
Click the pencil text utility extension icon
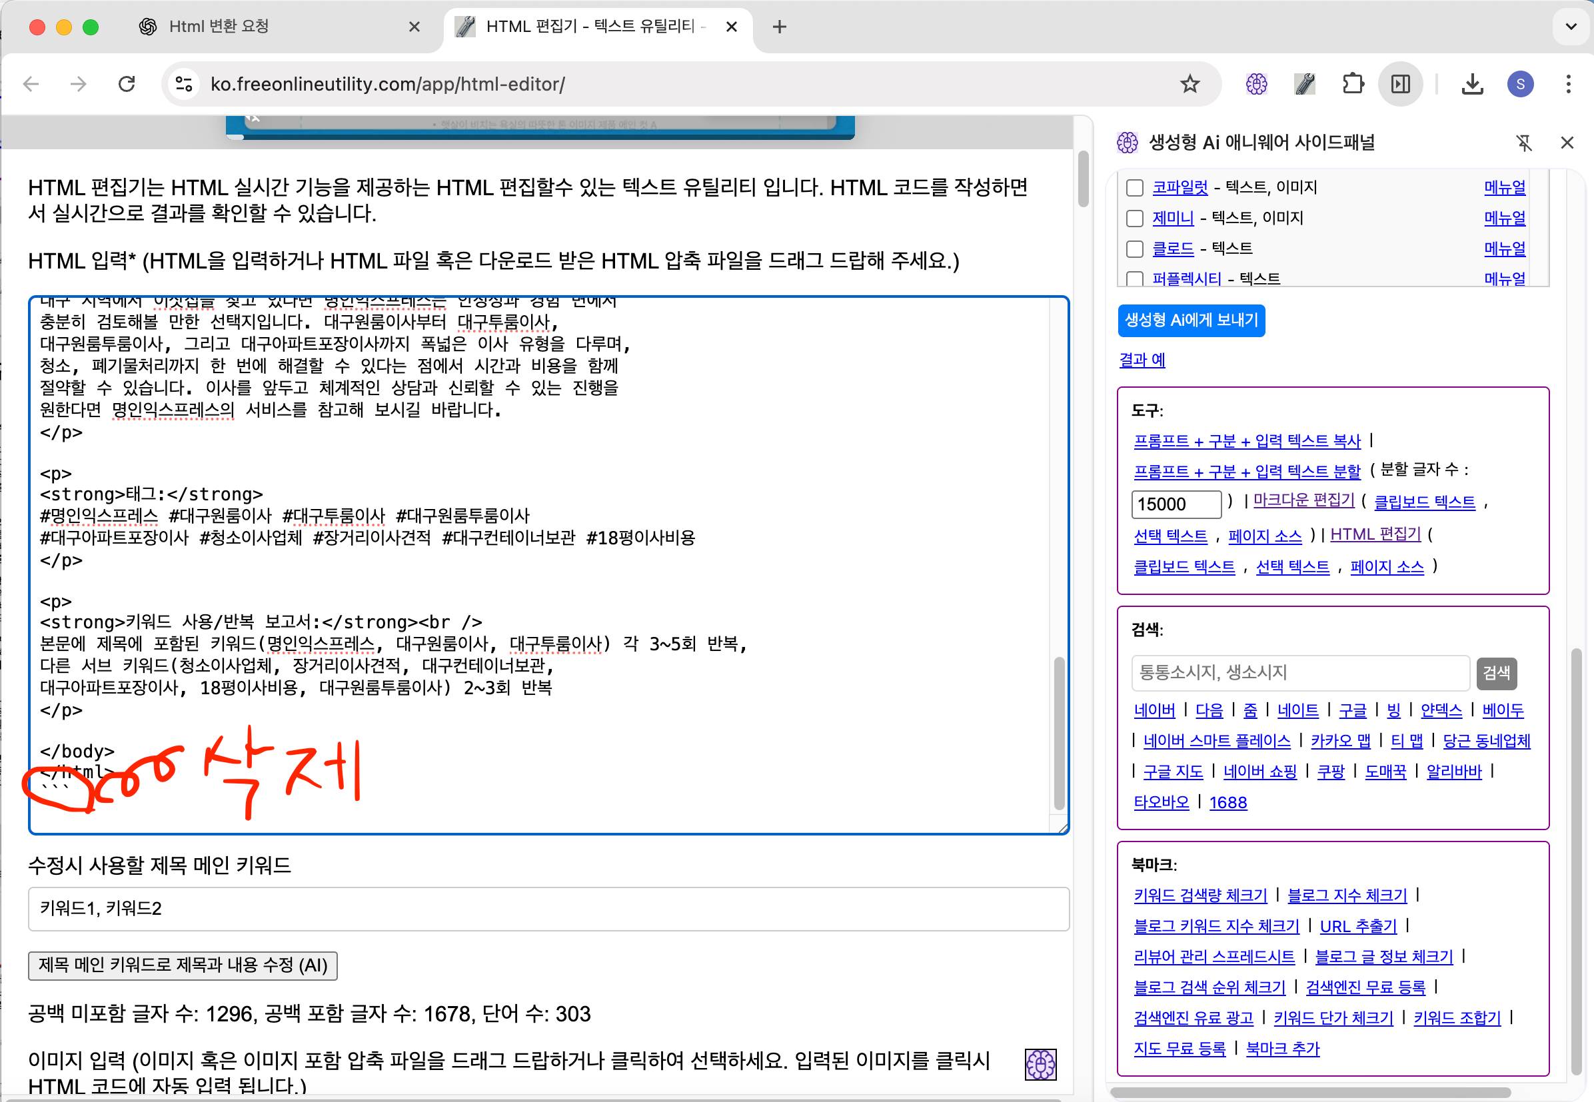pyautogui.click(x=1305, y=84)
